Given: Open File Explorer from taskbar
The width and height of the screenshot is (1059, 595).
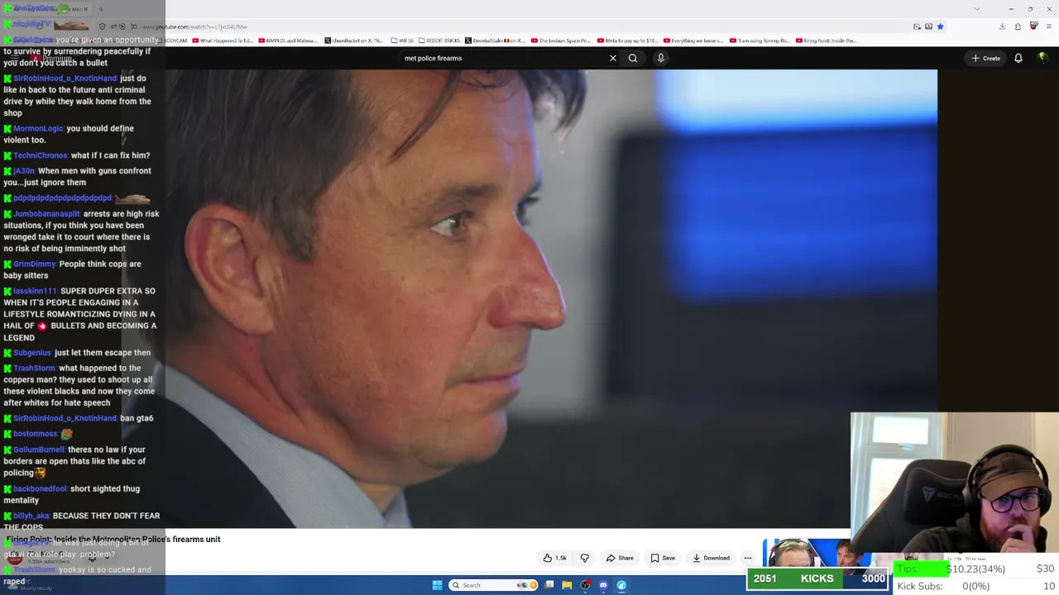Looking at the screenshot, I should coord(567,585).
